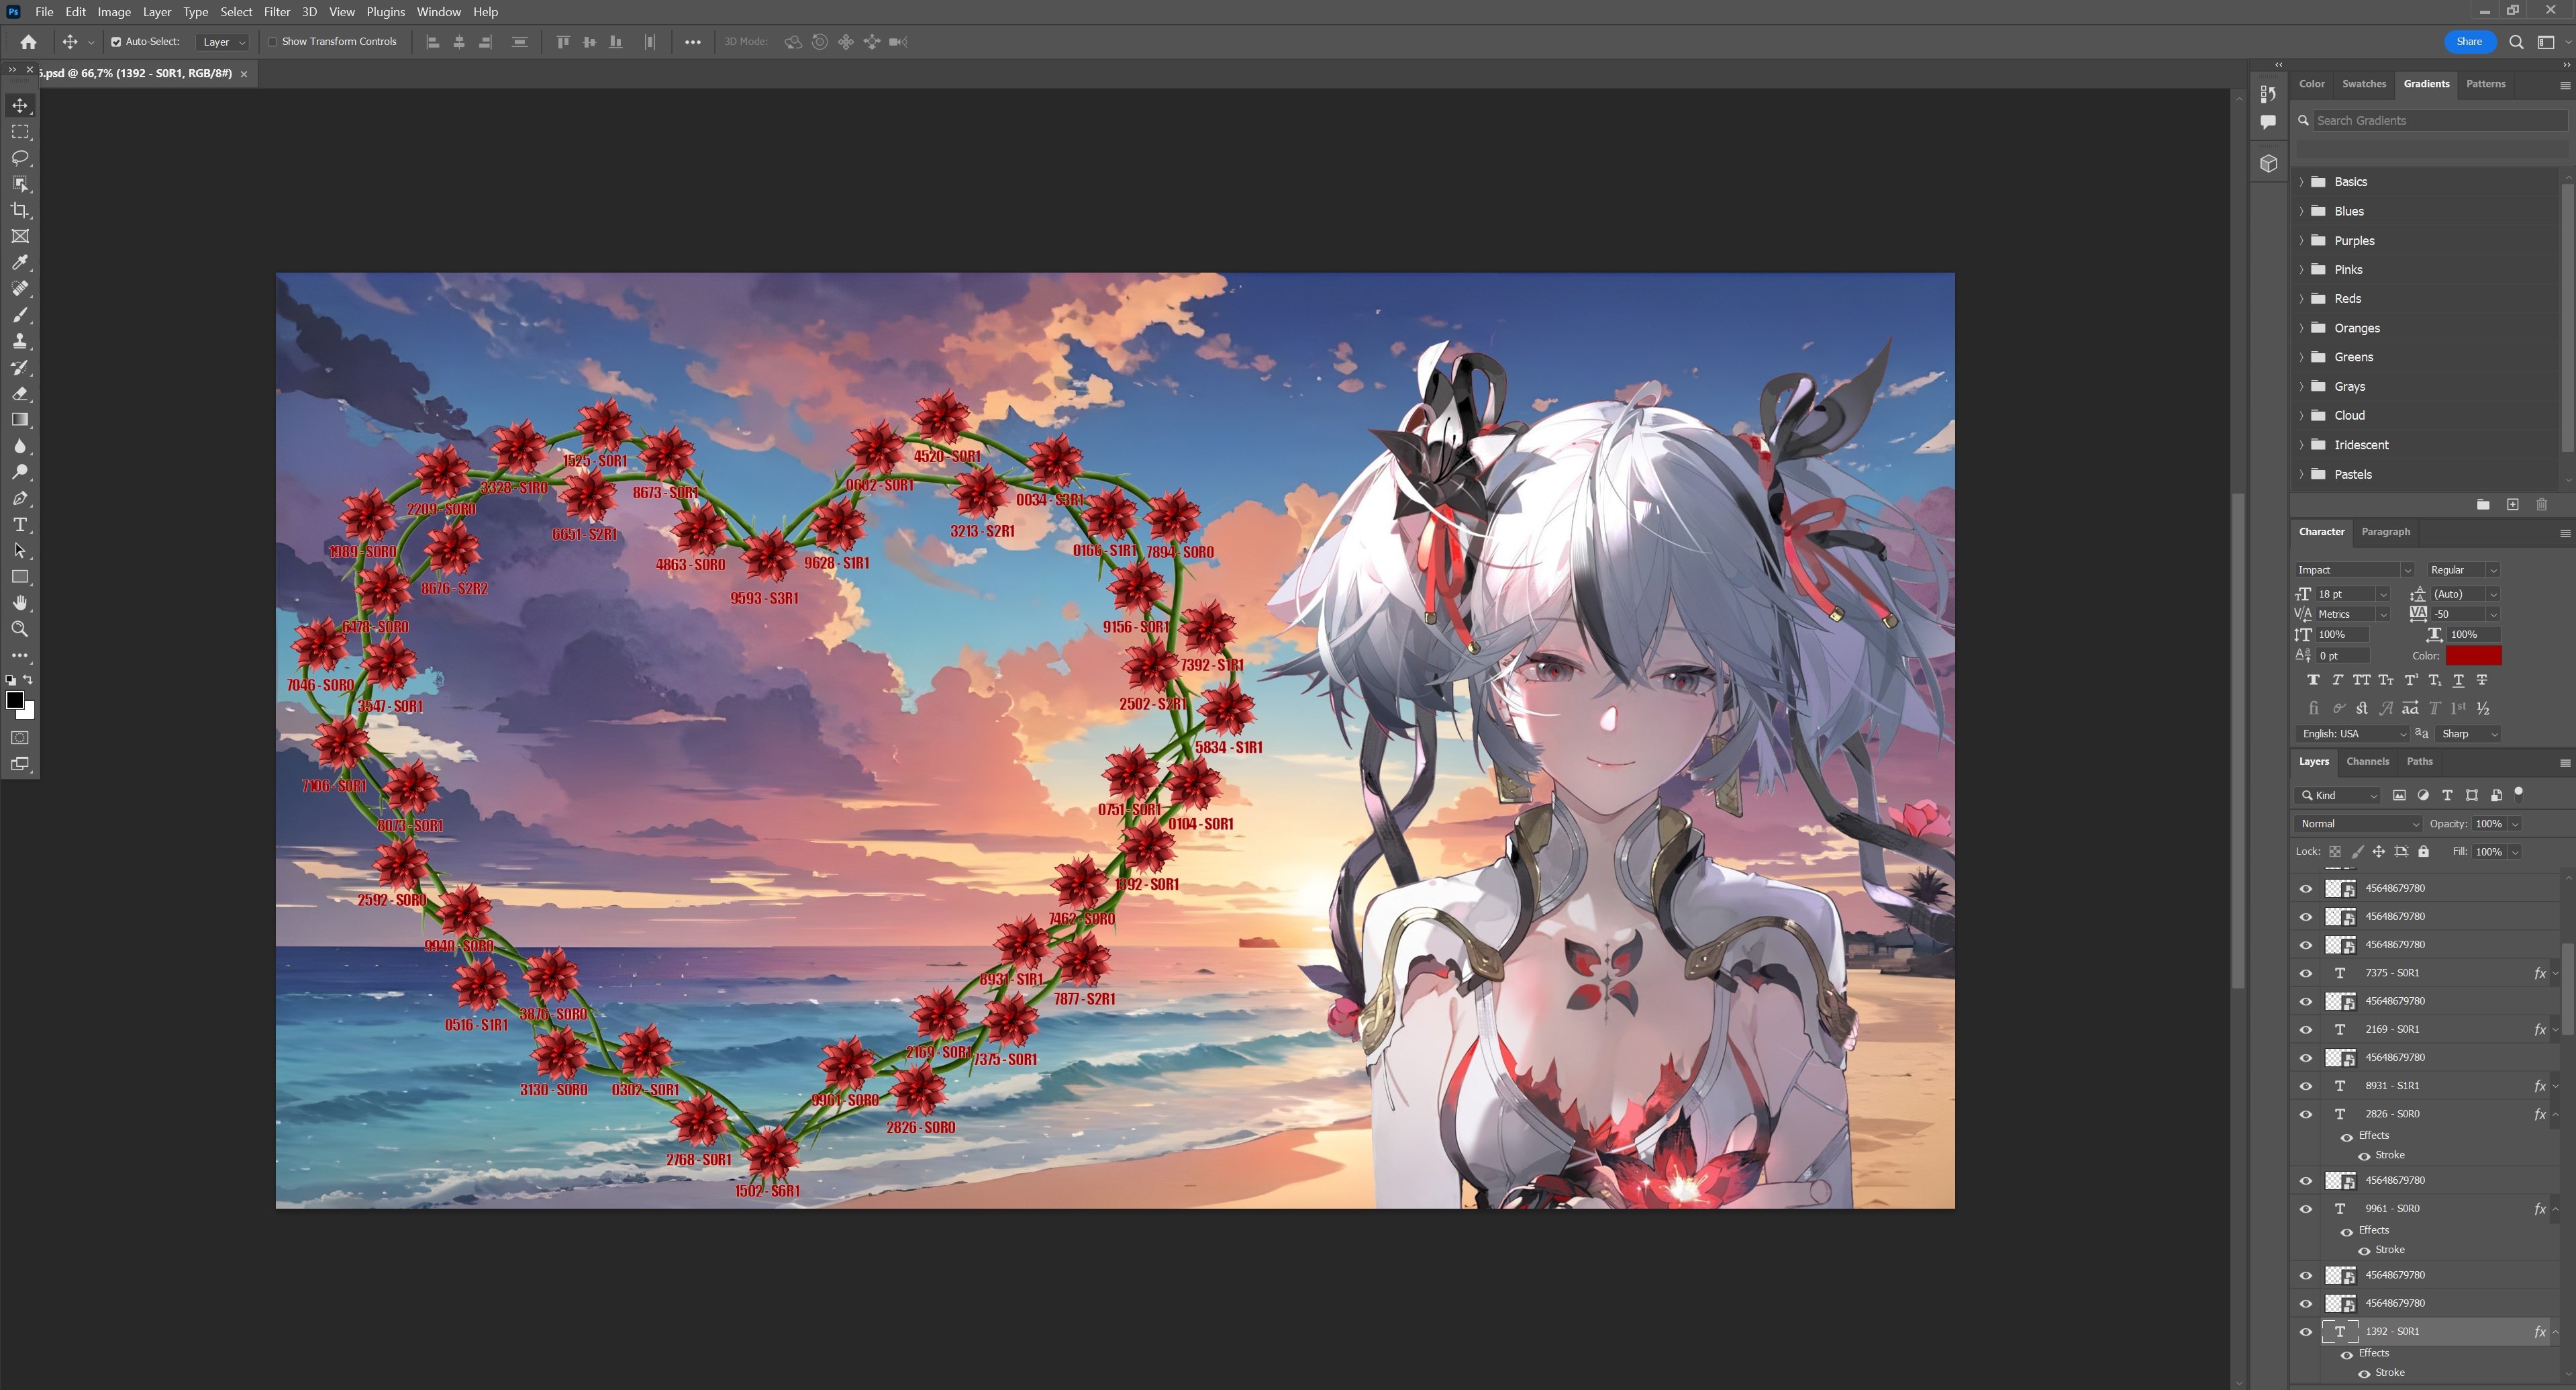The image size is (2576, 1390).
Task: Switch to the Channels tab
Action: pyautogui.click(x=2367, y=761)
